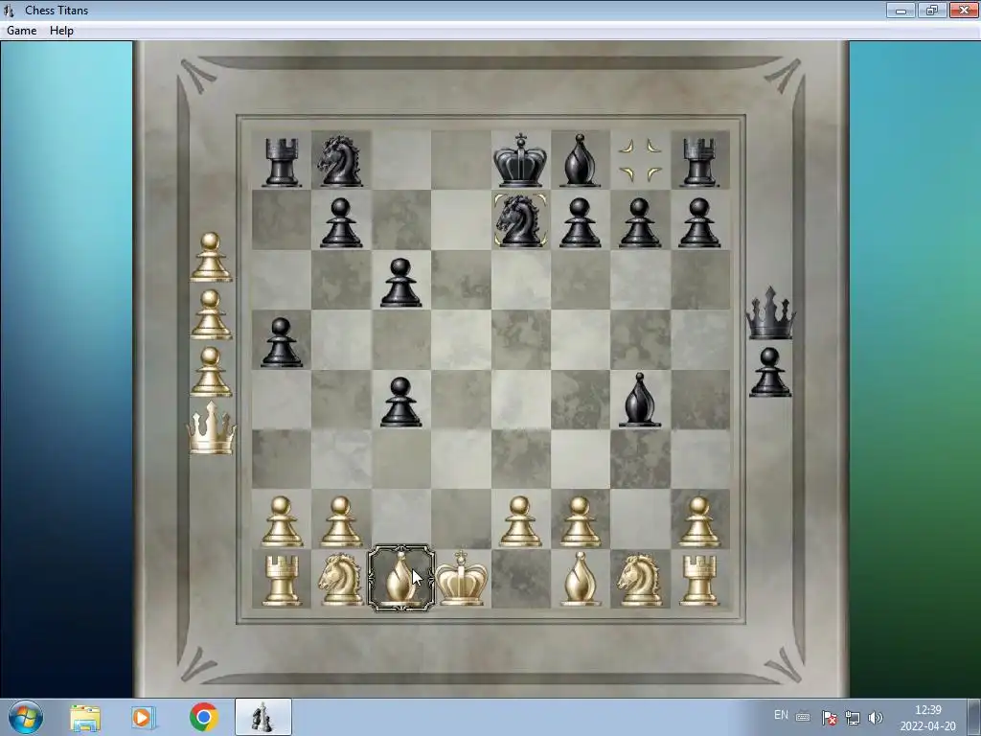This screenshot has width=981, height=736.
Task: Click the Show desktop strip
Action: 975,717
